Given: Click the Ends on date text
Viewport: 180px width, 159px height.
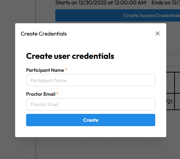Looking at the screenshot, I should click(x=166, y=3).
